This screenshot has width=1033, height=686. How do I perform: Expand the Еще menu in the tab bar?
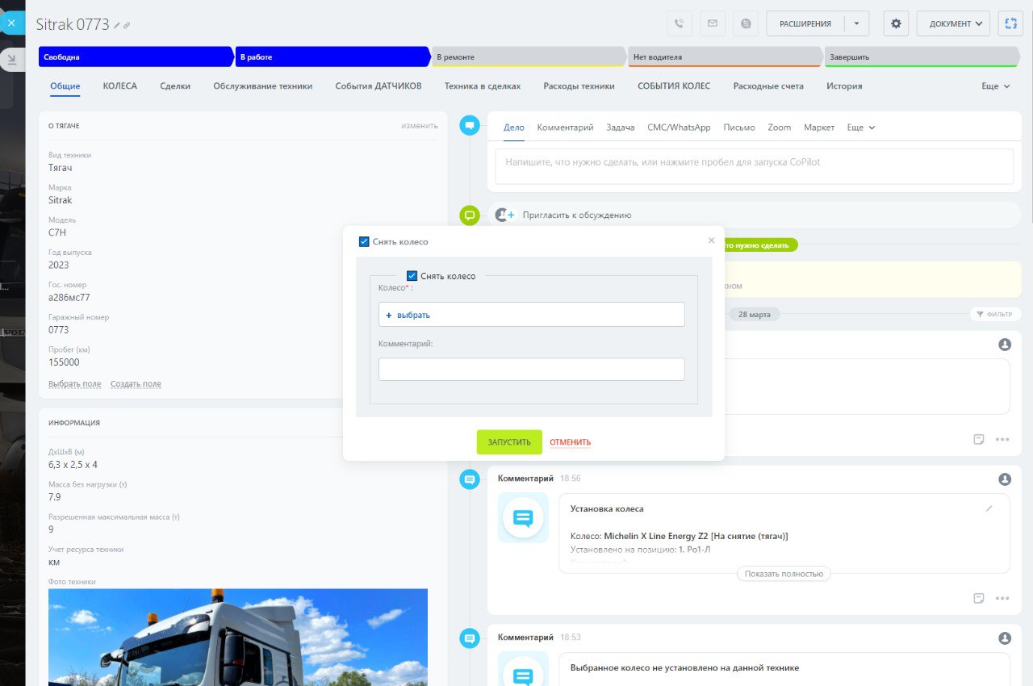click(x=995, y=86)
